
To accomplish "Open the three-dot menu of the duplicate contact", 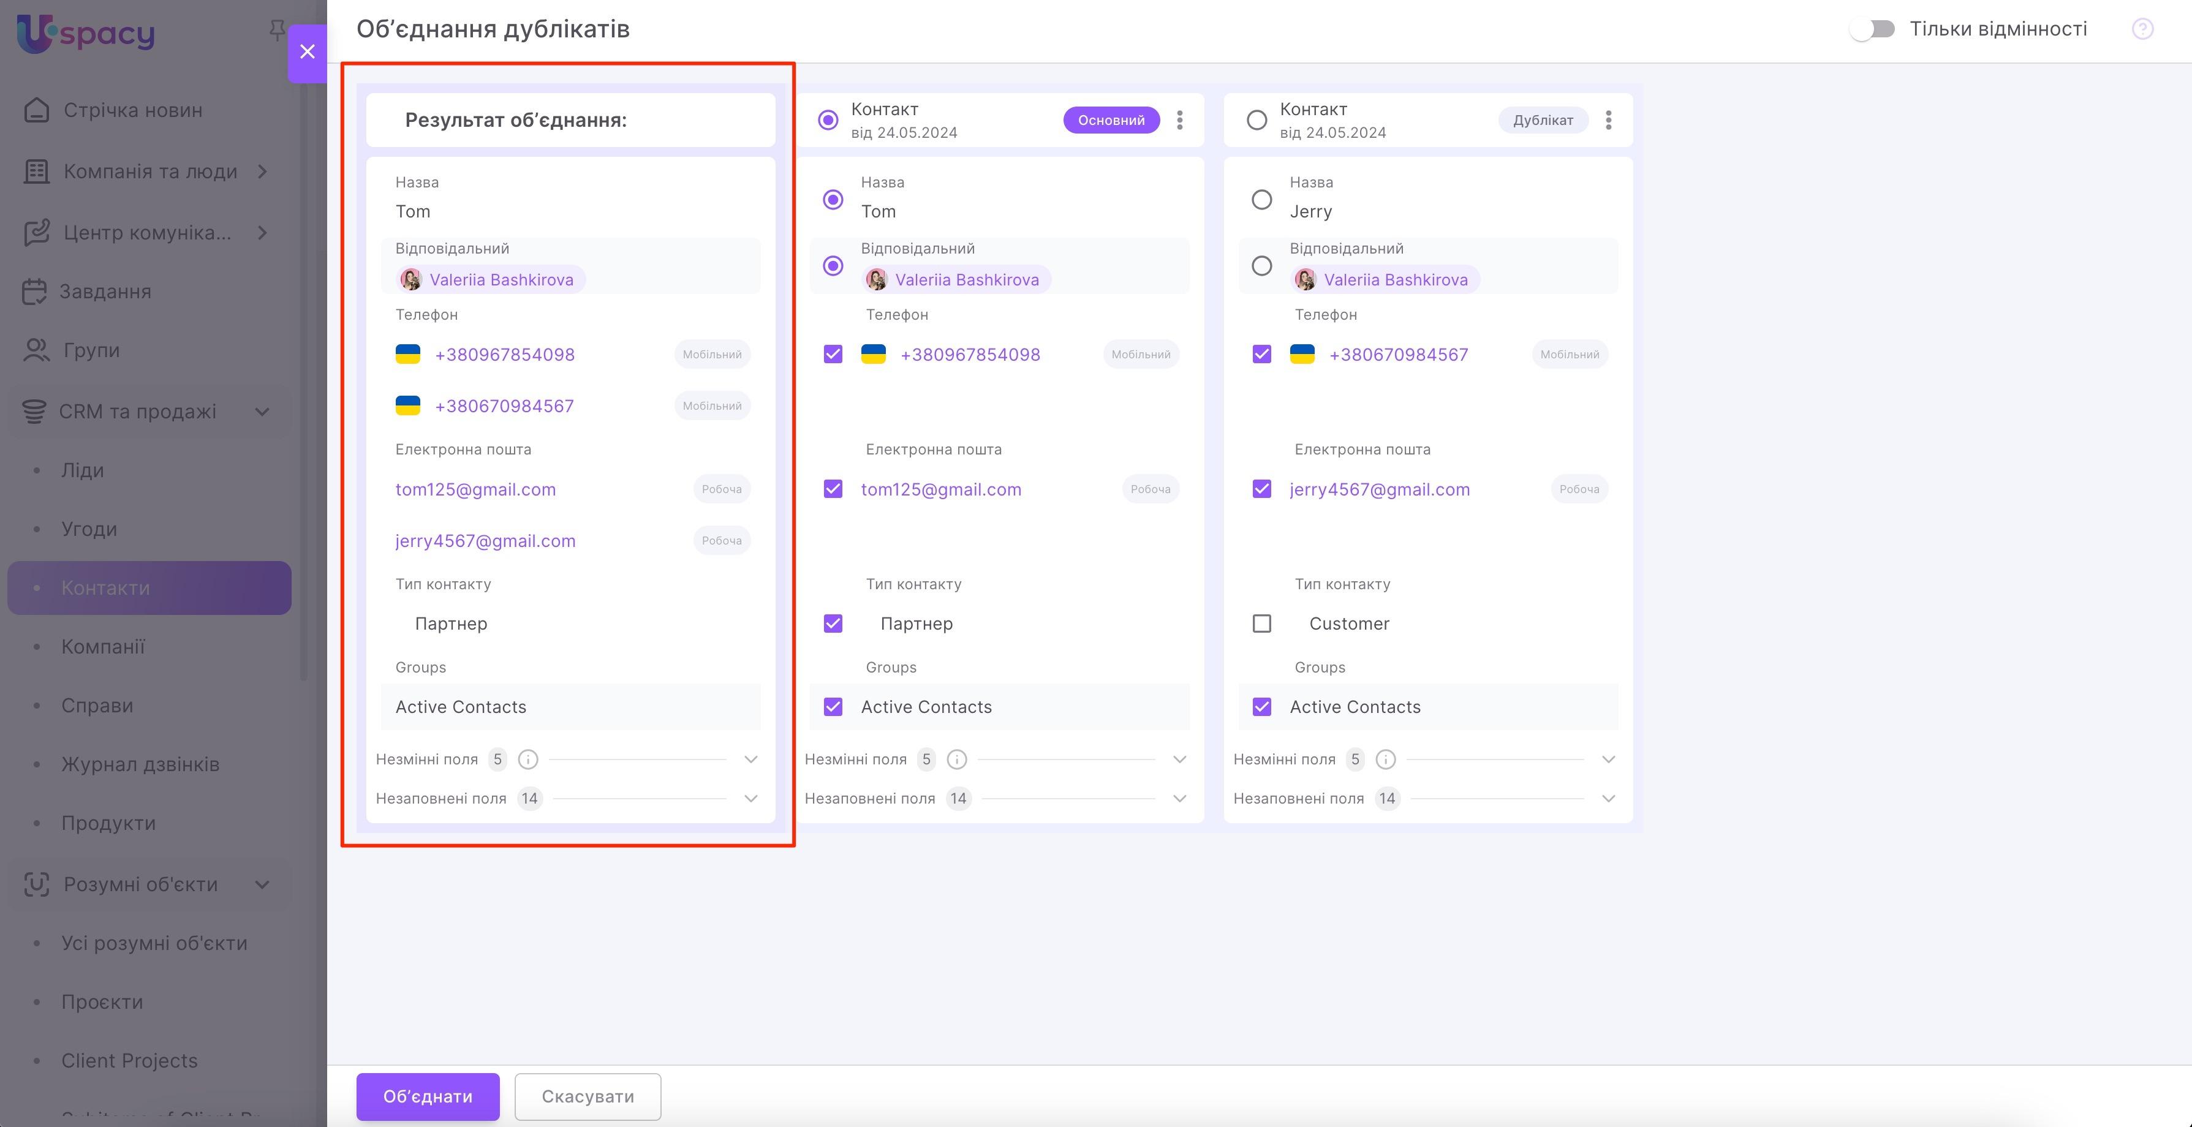I will [x=1608, y=120].
